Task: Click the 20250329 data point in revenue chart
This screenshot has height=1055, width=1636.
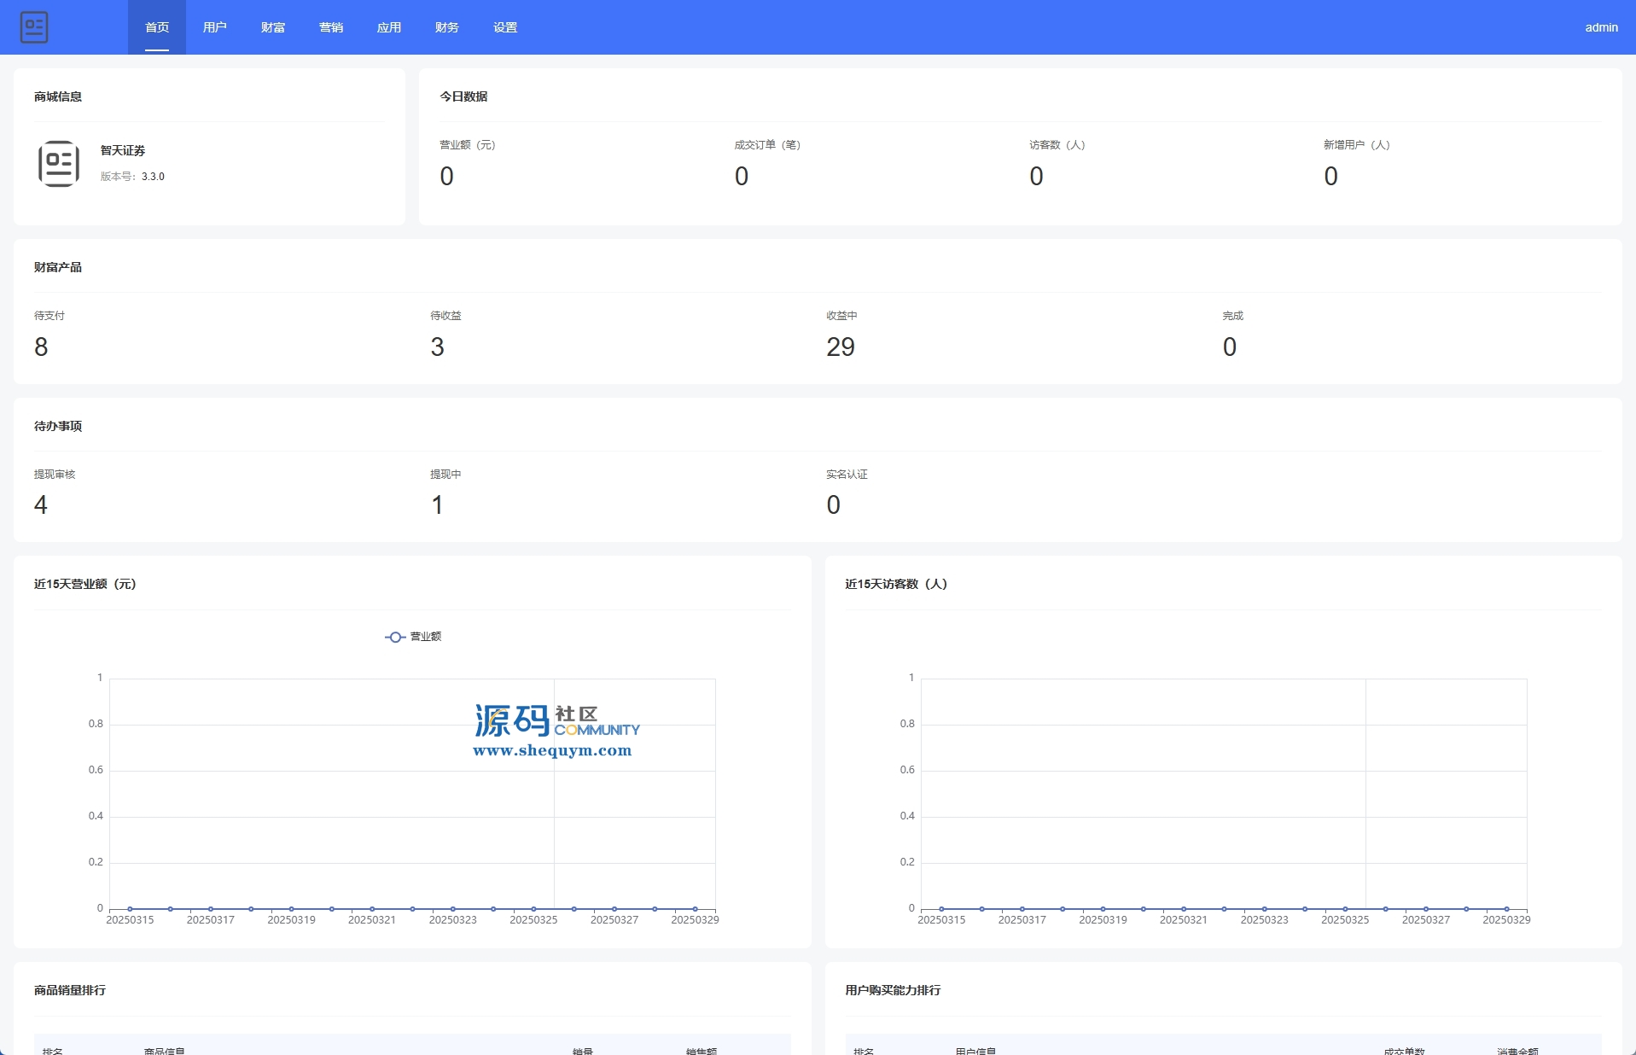Action: (x=695, y=909)
